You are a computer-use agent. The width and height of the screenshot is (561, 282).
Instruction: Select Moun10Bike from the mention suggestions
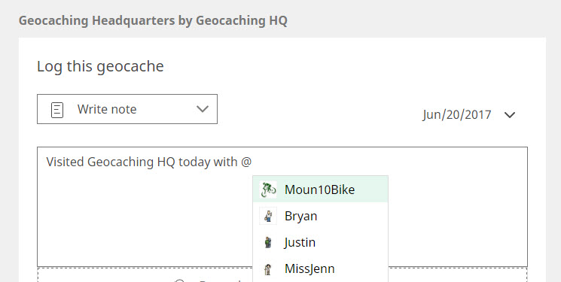point(320,190)
